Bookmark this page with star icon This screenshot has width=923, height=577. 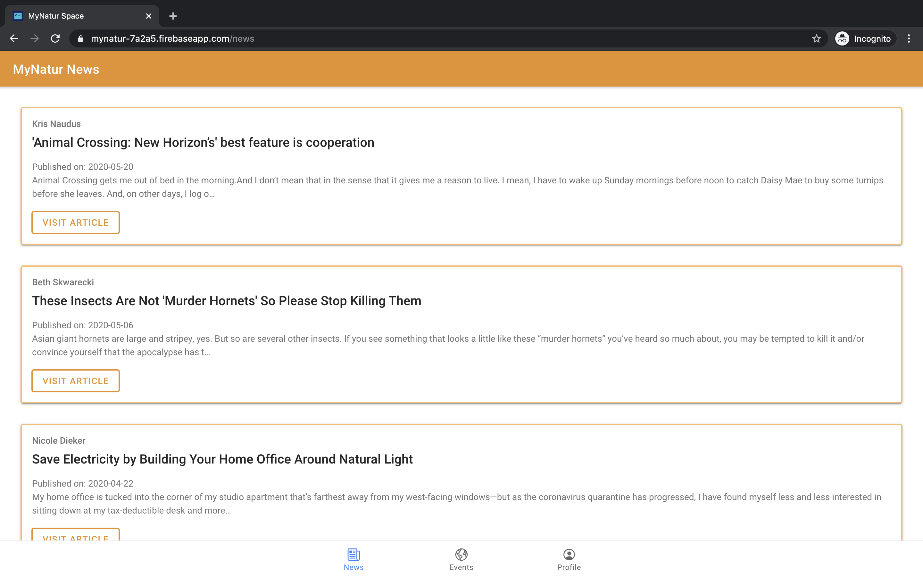(816, 38)
